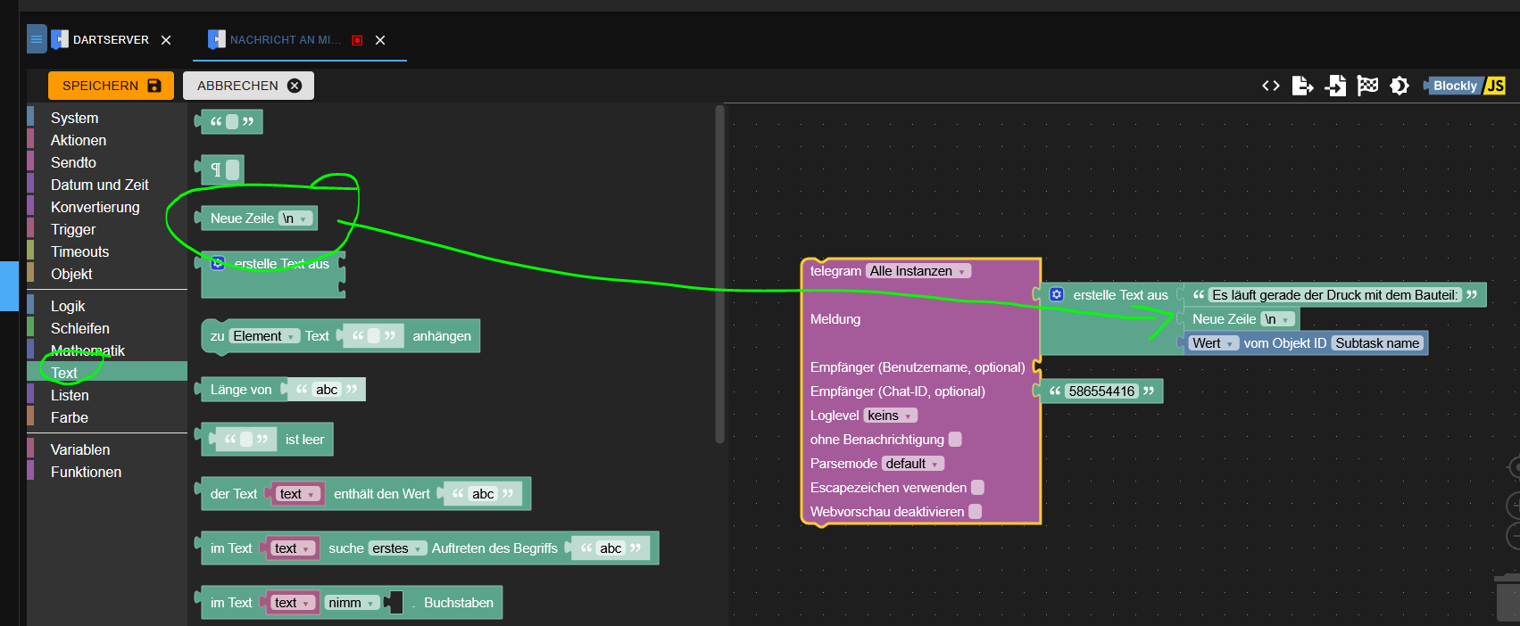Screen dimensions: 1520x626
Task: Open the 'erstes' dropdown in search block
Action: pyautogui.click(x=397, y=548)
